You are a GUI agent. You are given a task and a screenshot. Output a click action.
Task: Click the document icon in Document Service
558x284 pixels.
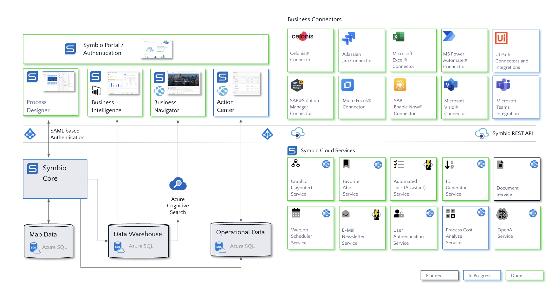(x=500, y=165)
